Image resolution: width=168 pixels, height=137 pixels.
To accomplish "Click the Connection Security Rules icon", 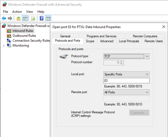I will 9,41.
